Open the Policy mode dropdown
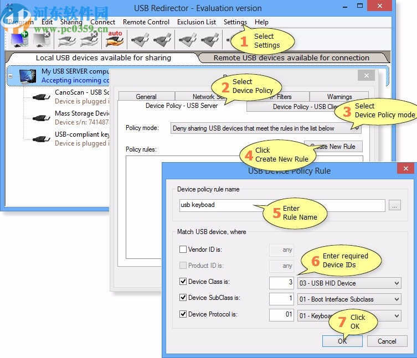This screenshot has width=417, height=358. coord(266,128)
